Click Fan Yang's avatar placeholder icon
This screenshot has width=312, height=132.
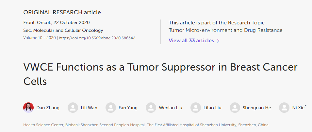coord(111,108)
